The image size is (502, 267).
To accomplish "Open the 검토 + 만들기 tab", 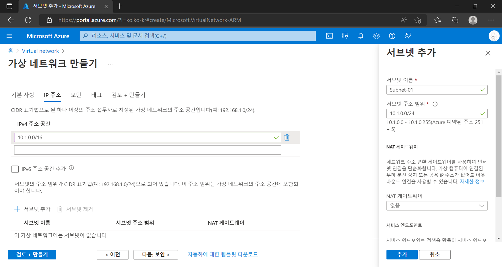I will [x=129, y=95].
